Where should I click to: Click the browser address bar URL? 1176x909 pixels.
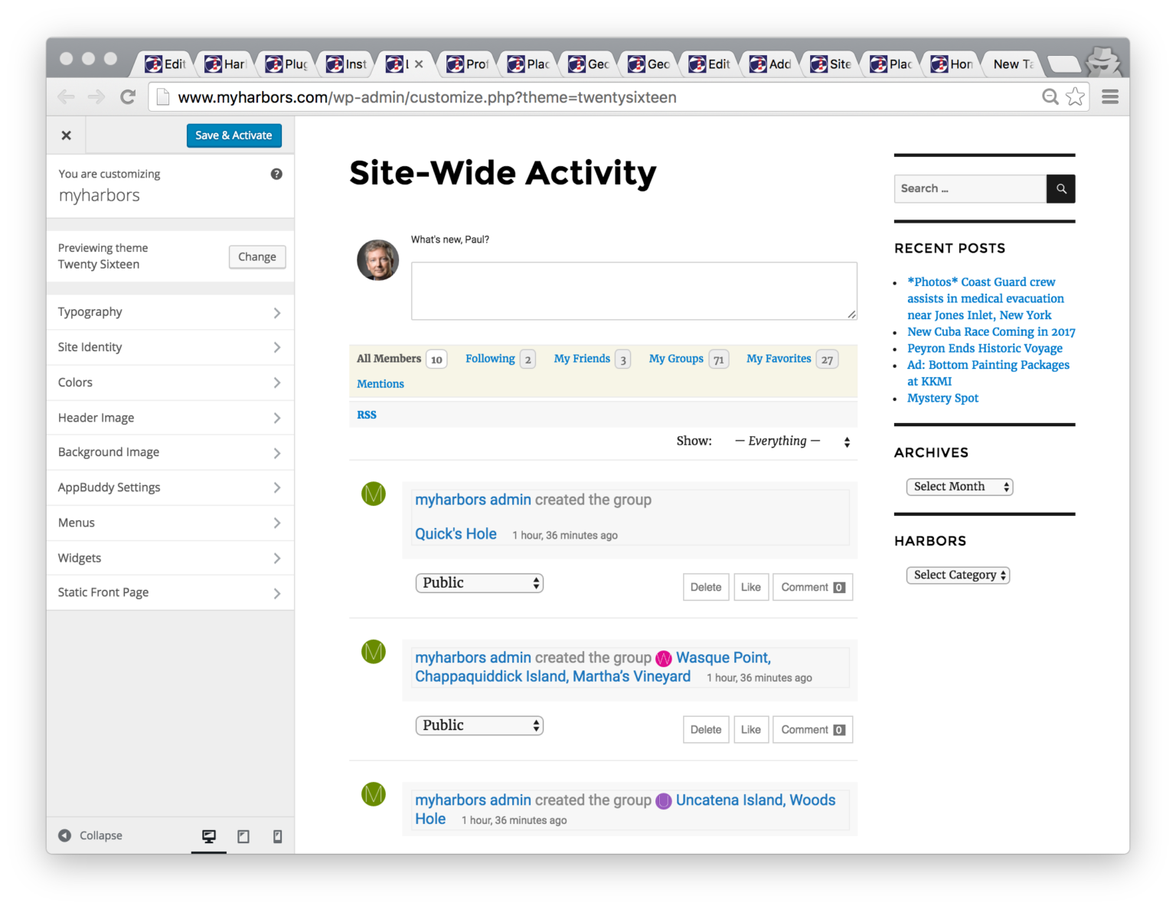[427, 97]
